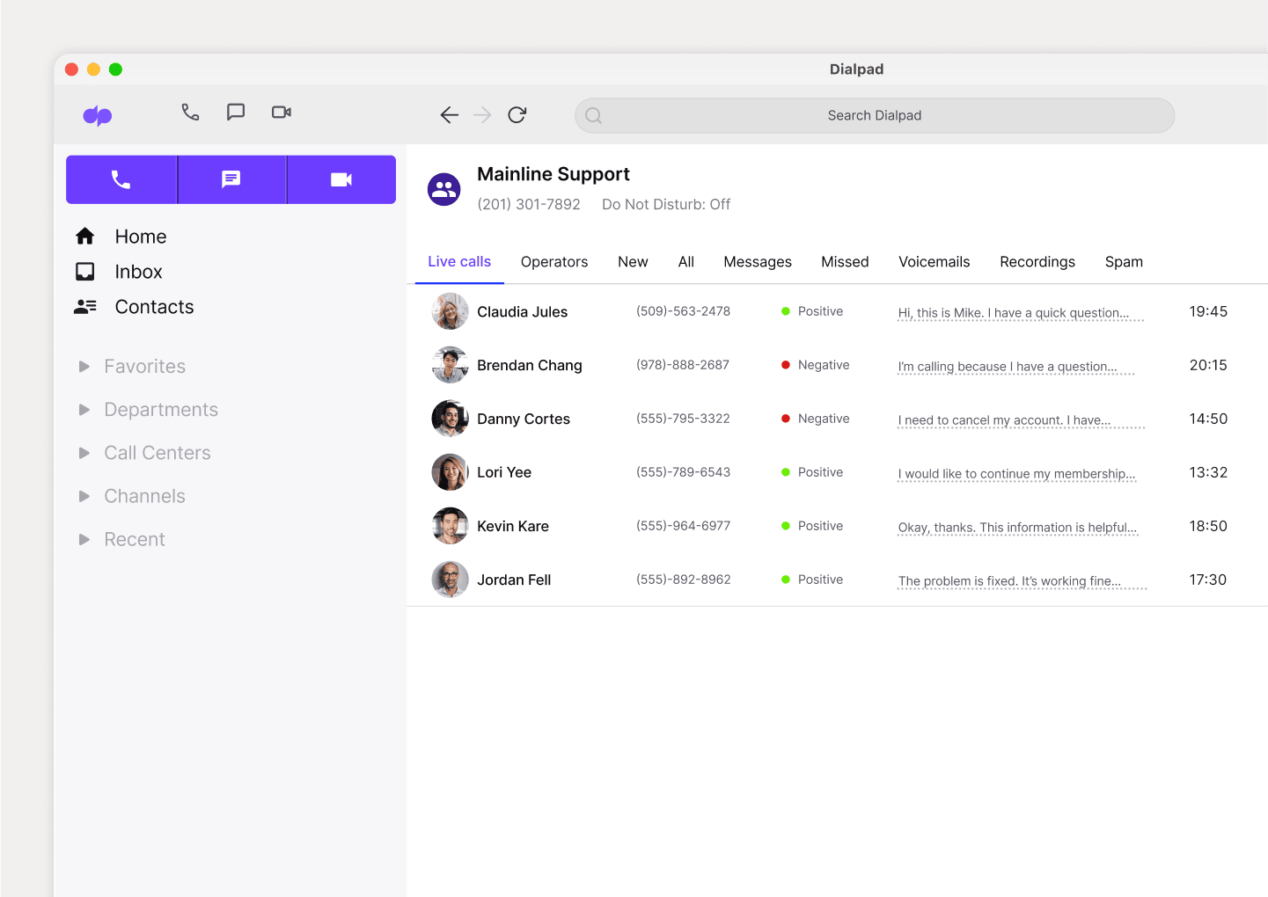Screen dimensions: 1268x897
Task: Open the phone dialer icon in the top toolbar
Action: tap(191, 113)
